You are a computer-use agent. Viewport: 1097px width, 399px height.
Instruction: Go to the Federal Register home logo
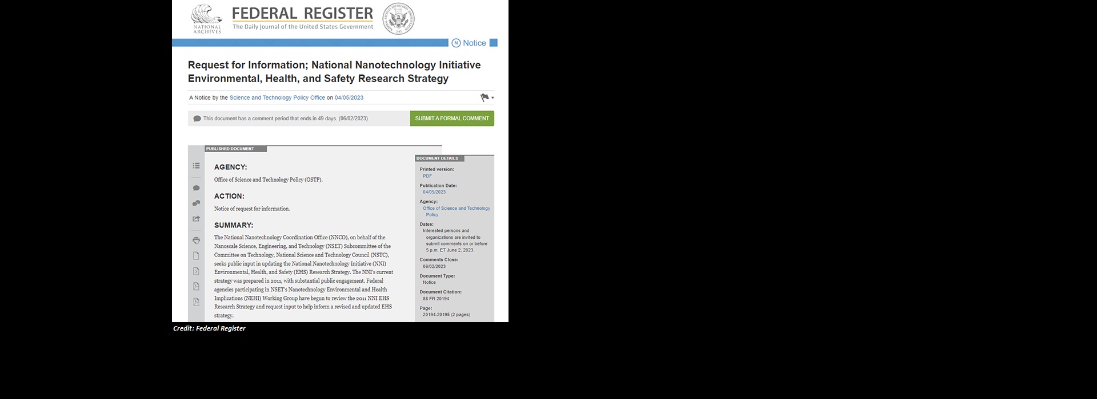point(303,18)
